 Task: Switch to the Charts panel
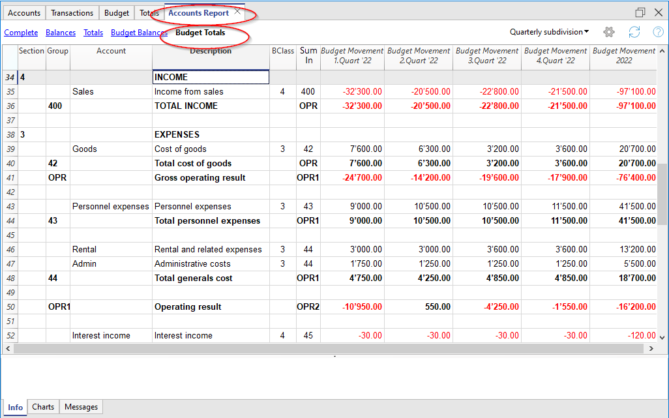click(x=42, y=407)
